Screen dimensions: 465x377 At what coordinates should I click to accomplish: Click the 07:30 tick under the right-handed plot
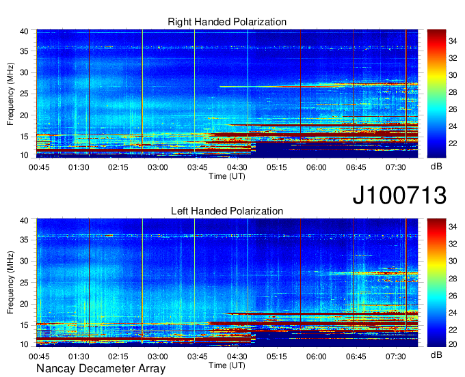396,167
